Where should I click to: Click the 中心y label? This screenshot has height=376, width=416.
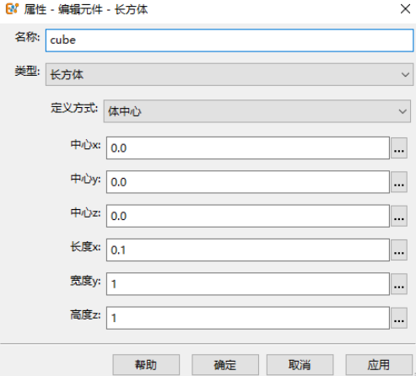pos(85,179)
